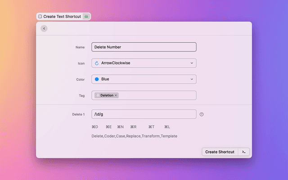Screen dimensions: 288x180
Task: Focus the Tag input field
Action: pos(157,95)
